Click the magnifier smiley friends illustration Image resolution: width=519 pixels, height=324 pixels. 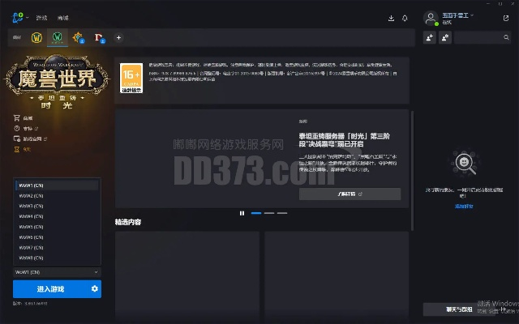pyautogui.click(x=464, y=164)
